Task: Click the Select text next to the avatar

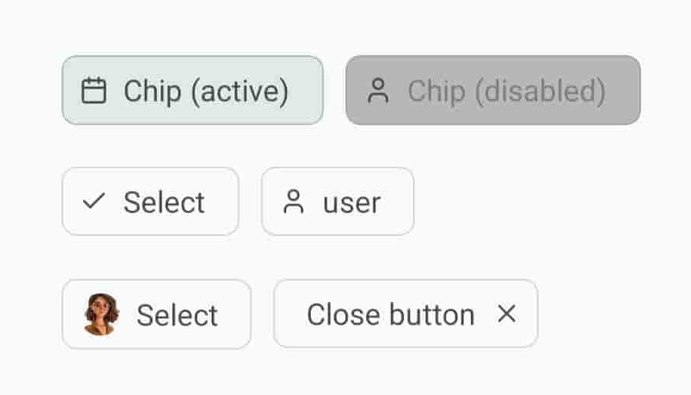Action: 177,315
